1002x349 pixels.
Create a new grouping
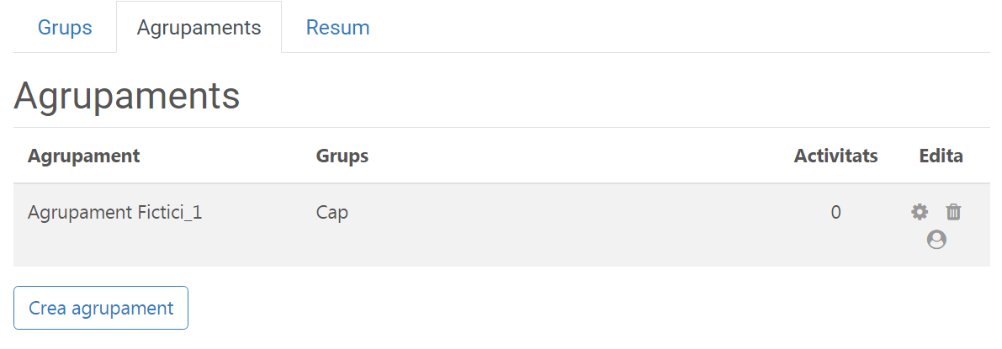point(101,308)
